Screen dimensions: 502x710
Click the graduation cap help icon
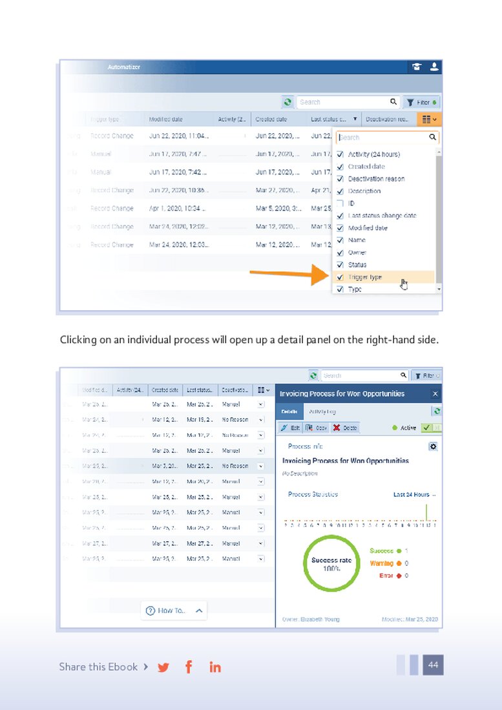click(x=417, y=67)
